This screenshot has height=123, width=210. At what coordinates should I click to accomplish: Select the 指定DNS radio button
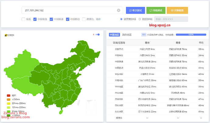click(x=140, y=19)
